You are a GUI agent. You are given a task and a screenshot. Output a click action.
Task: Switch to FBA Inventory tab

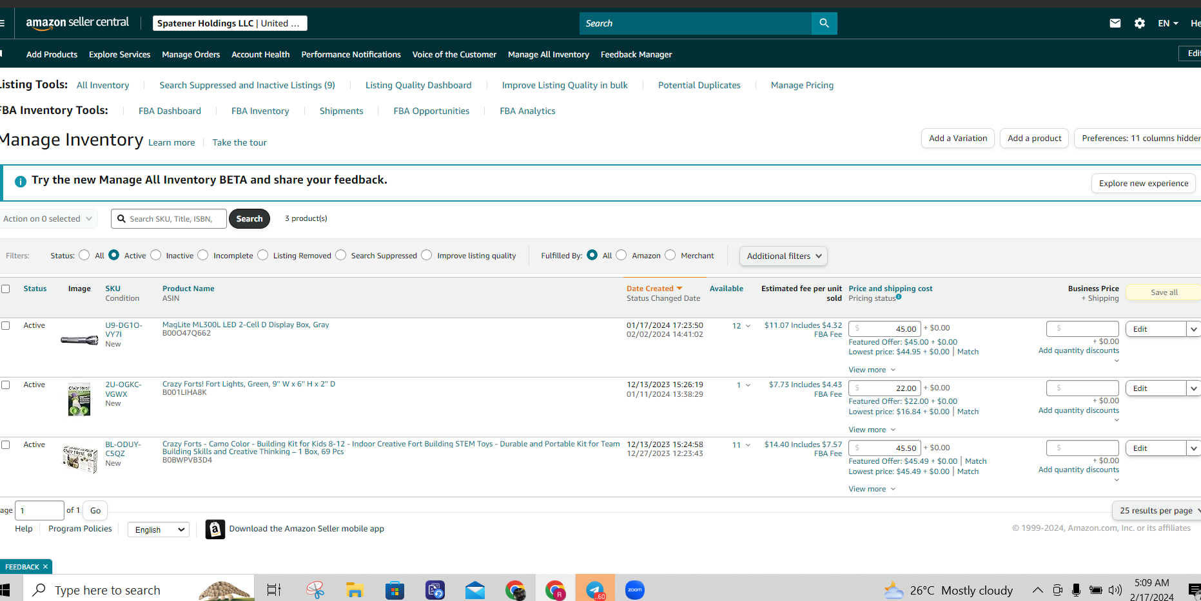tap(260, 111)
